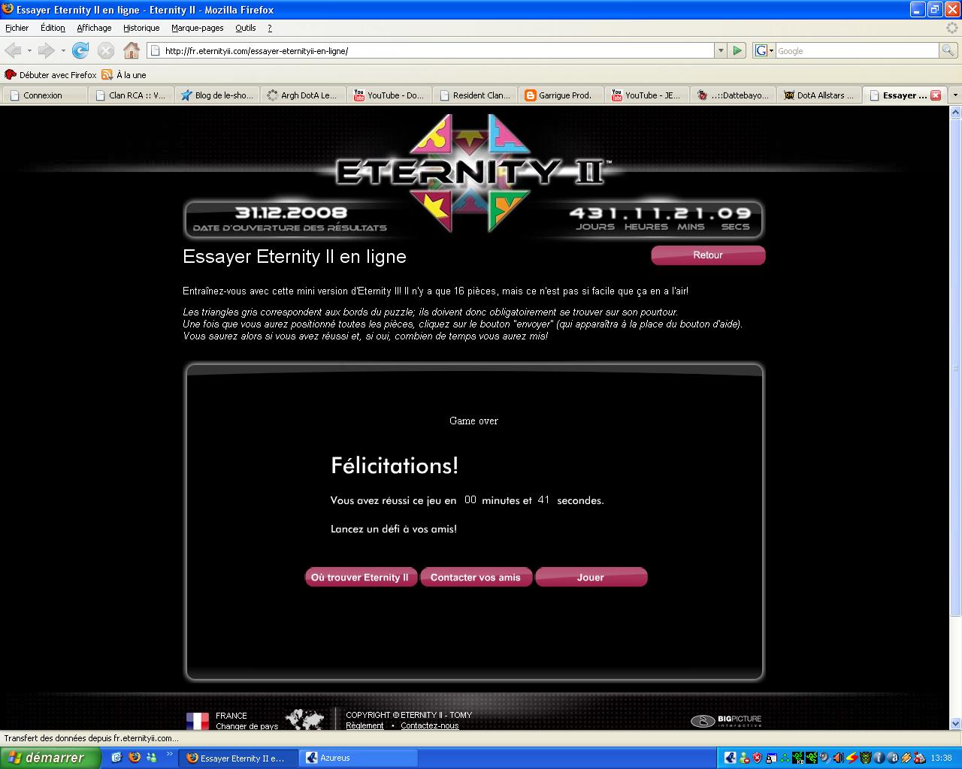The height and width of the screenshot is (769, 962).
Task: Open the Règlement link
Action: pyautogui.click(x=365, y=725)
